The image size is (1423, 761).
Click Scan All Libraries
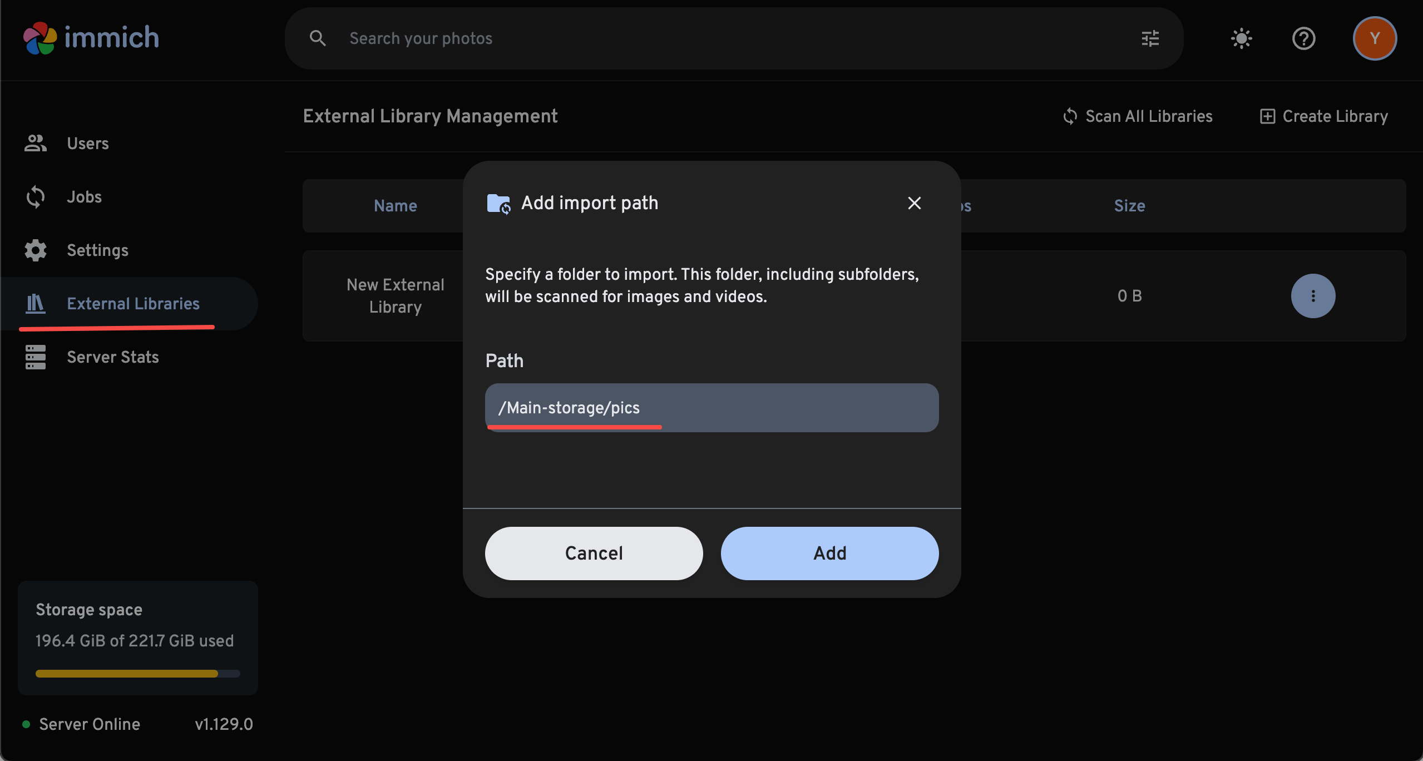(1138, 116)
